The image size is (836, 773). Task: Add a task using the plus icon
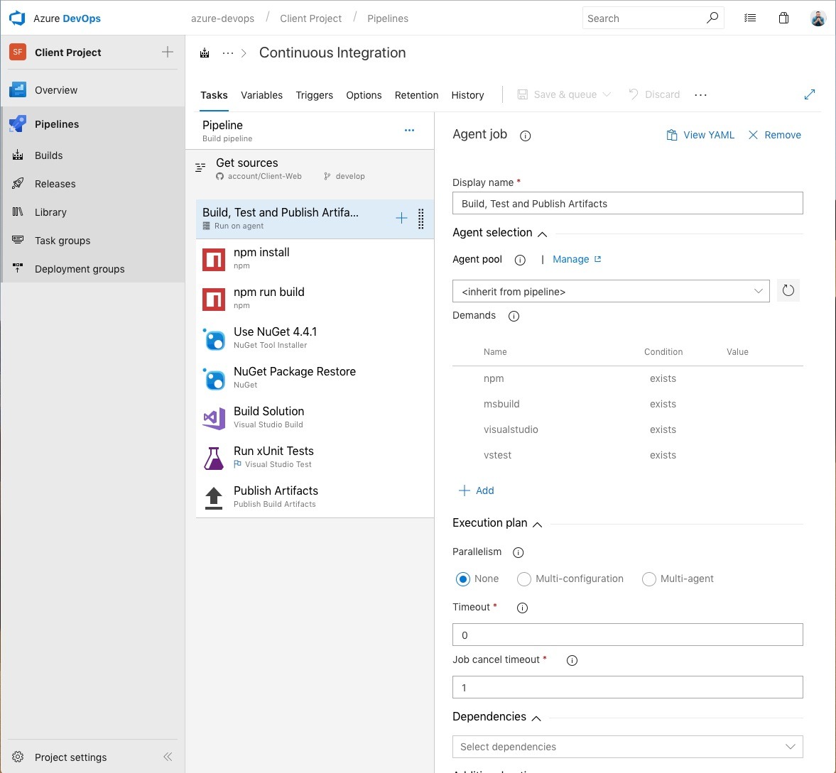point(401,219)
